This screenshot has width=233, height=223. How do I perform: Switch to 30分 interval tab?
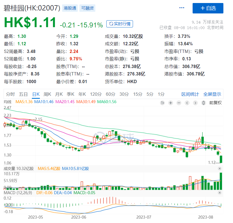[x=124, y=94]
